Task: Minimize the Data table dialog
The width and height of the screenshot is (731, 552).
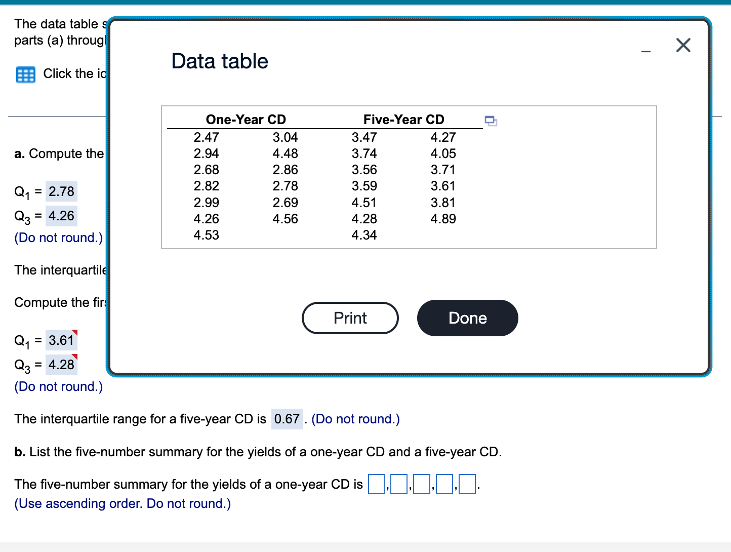Action: [646, 51]
